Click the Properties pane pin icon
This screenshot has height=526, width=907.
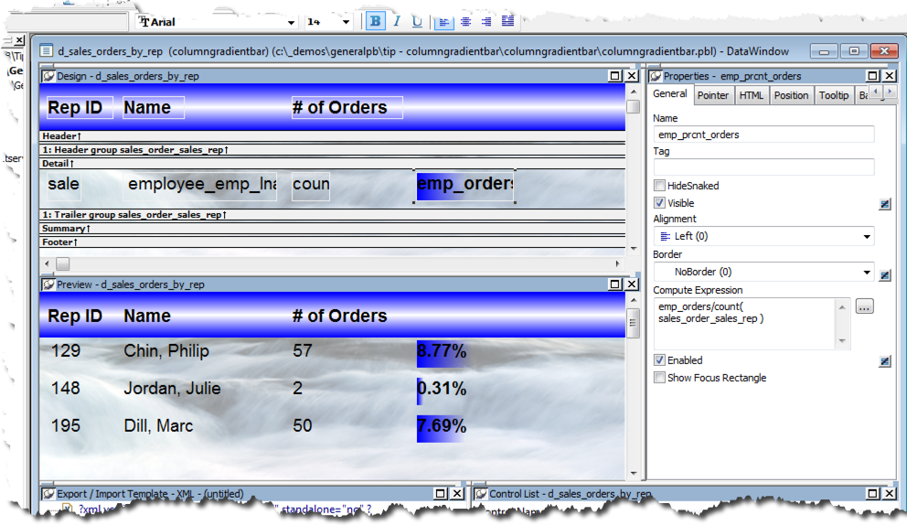(656, 76)
